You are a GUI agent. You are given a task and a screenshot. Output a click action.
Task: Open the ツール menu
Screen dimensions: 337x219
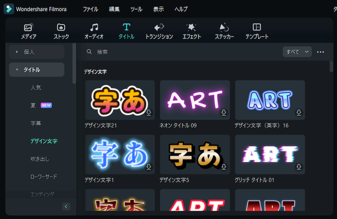click(136, 9)
